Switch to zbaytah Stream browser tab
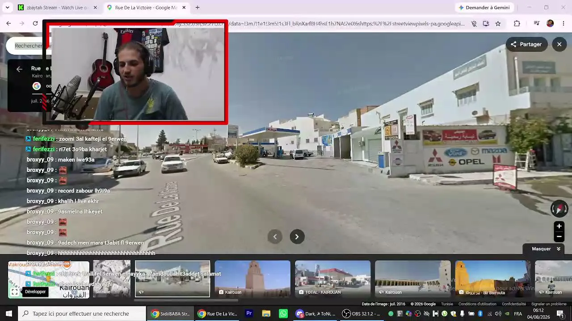Screen dimensions: 572x321 point(57,8)
